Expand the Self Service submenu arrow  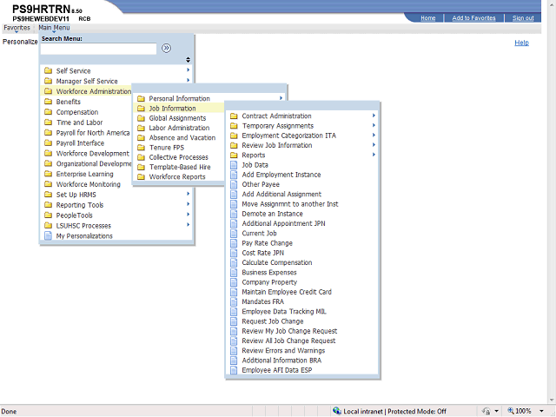click(189, 70)
